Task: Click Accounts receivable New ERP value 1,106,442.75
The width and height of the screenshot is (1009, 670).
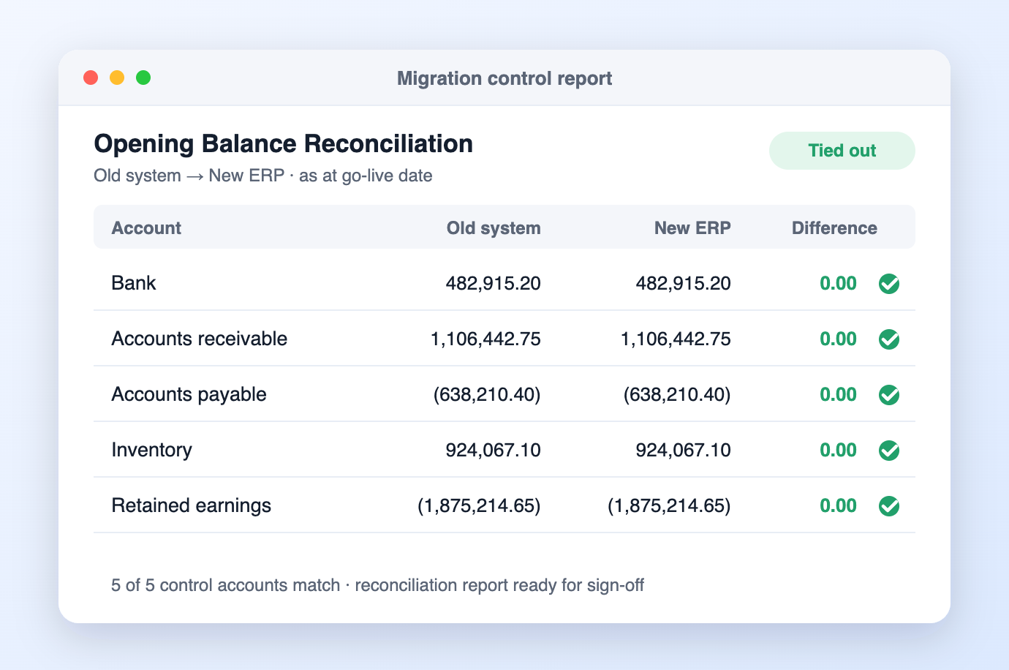Action: tap(676, 339)
